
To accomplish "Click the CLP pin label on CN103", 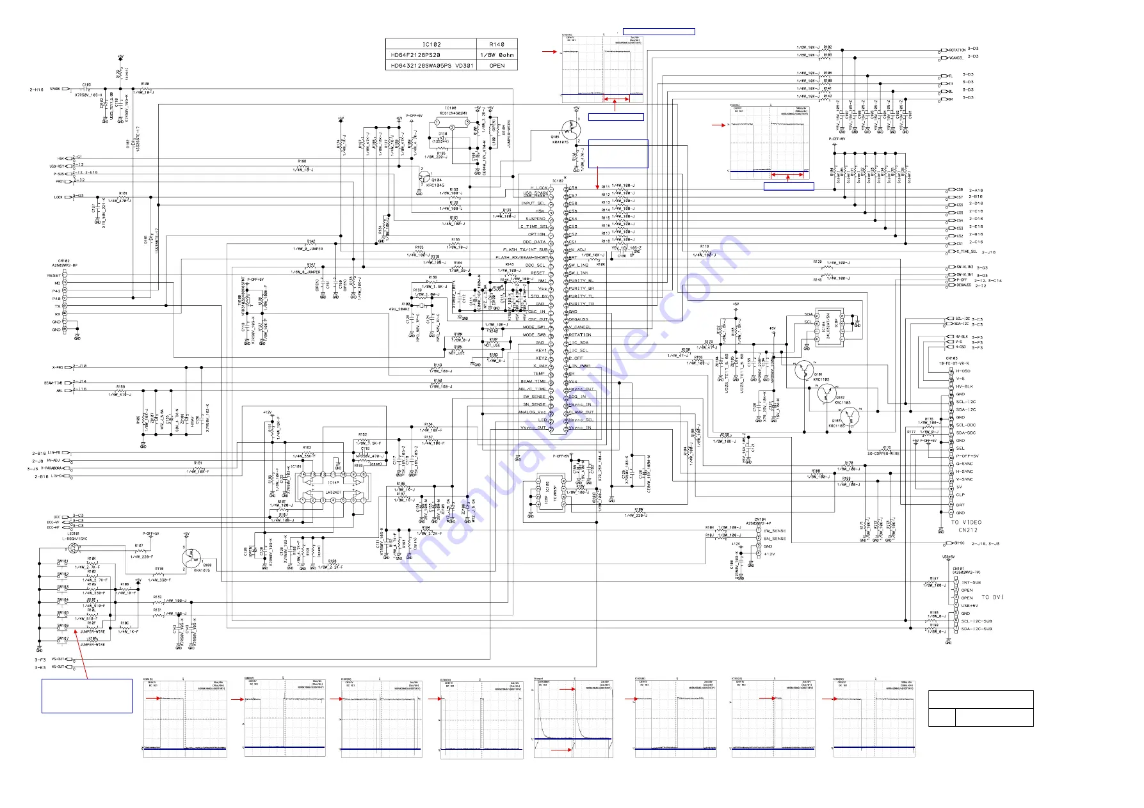I will pos(960,495).
